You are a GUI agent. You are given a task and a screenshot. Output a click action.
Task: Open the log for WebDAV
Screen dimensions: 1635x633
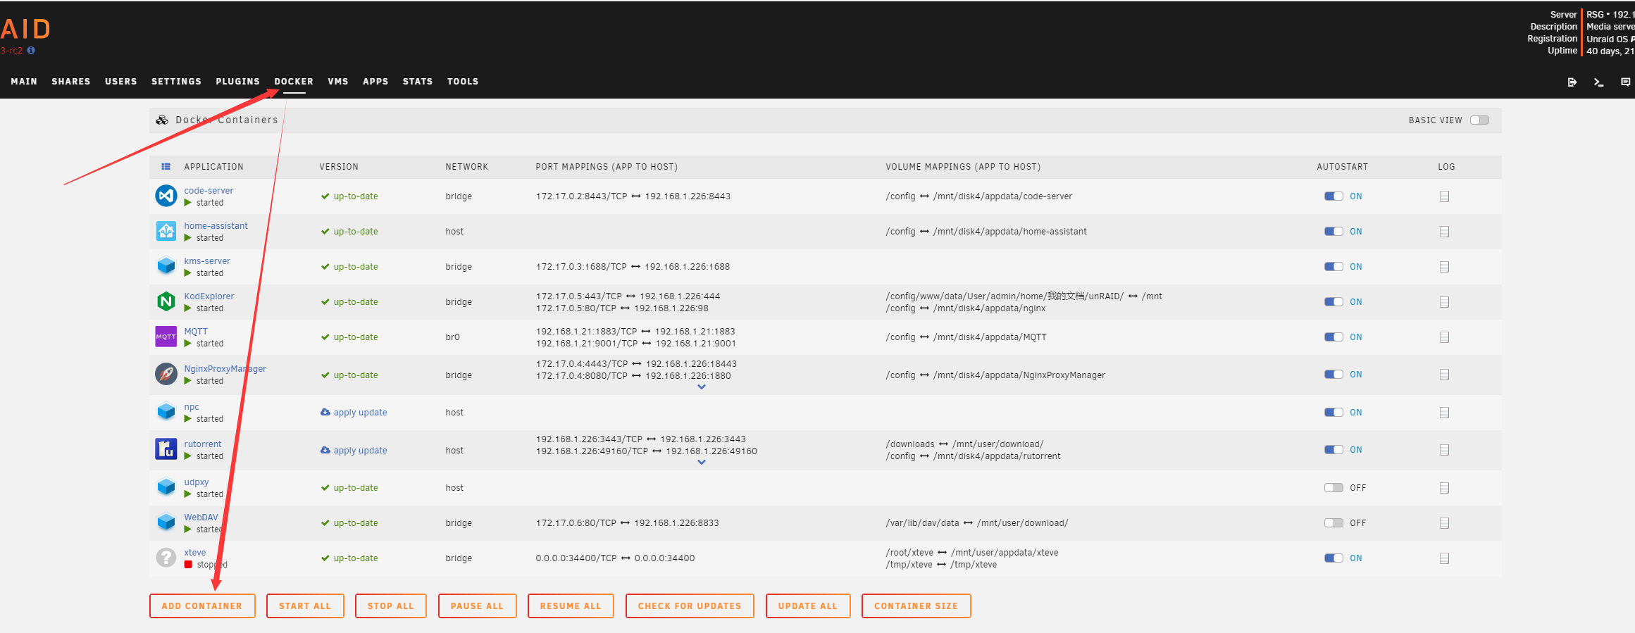tap(1444, 523)
